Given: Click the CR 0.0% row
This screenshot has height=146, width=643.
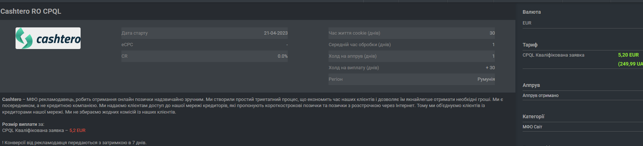Looking at the screenshot, I should coord(205,56).
